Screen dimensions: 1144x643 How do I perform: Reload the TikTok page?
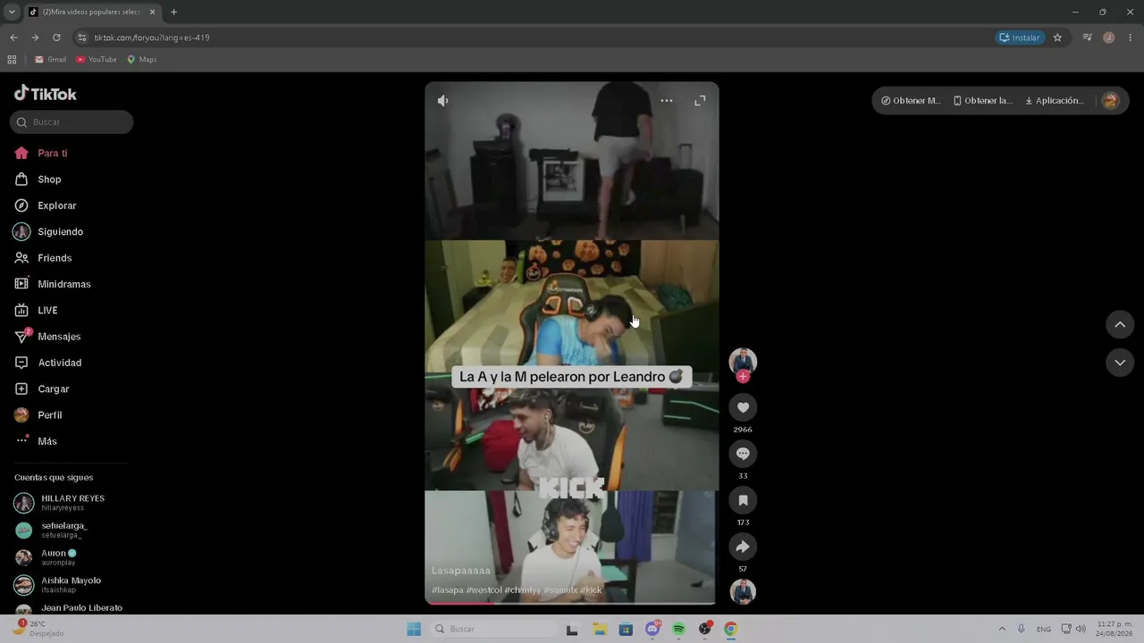[x=56, y=38]
